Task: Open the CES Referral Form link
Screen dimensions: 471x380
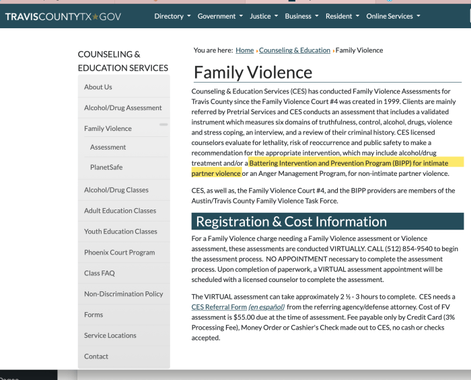Action: click(219, 307)
